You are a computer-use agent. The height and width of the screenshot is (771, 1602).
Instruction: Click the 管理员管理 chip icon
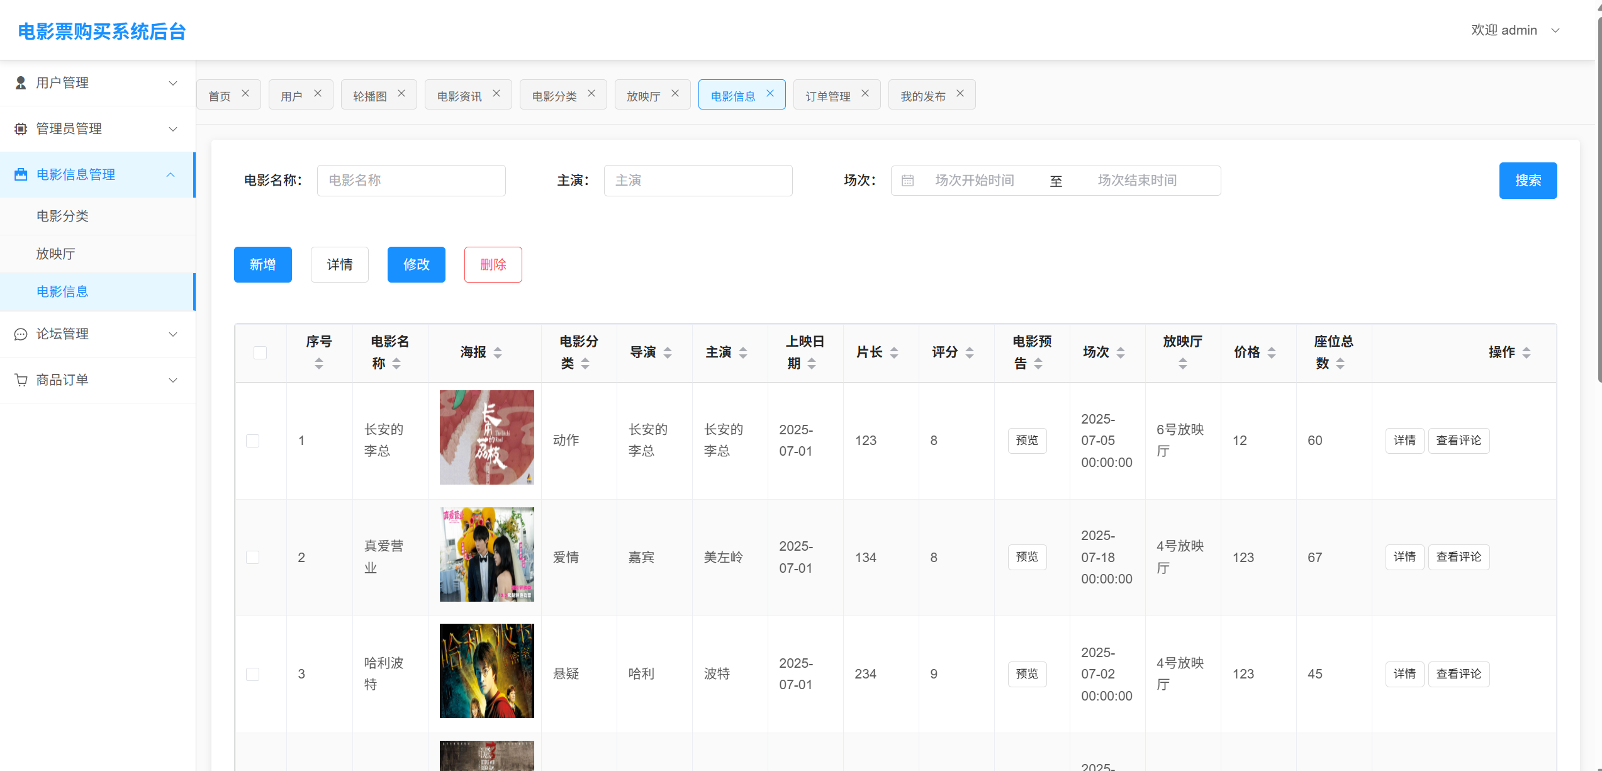click(21, 129)
